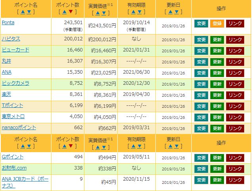The width and height of the screenshot is (252, 191).
Task: Click リンク button for ANA JCBカード
Action: pyautogui.click(x=235, y=180)
